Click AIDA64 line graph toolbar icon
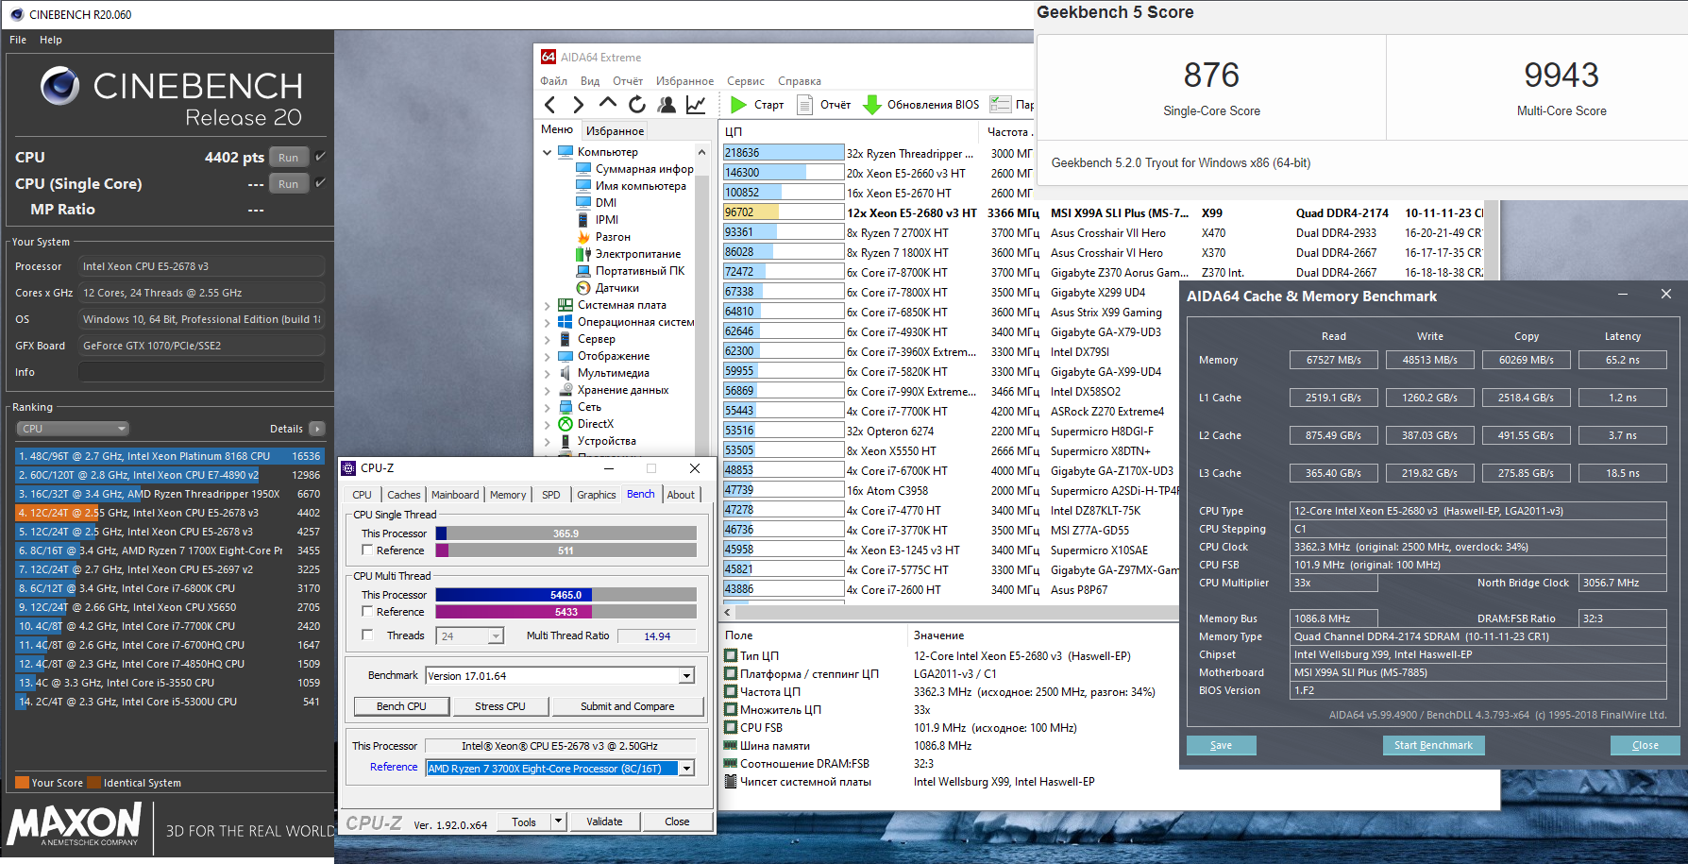 click(x=696, y=105)
